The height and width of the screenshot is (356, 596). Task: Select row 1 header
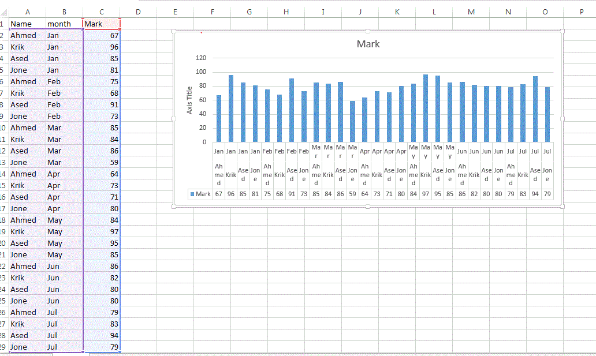3,24
